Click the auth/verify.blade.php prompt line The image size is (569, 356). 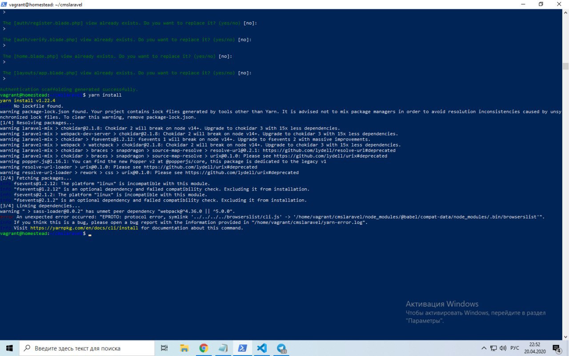(x=127, y=40)
